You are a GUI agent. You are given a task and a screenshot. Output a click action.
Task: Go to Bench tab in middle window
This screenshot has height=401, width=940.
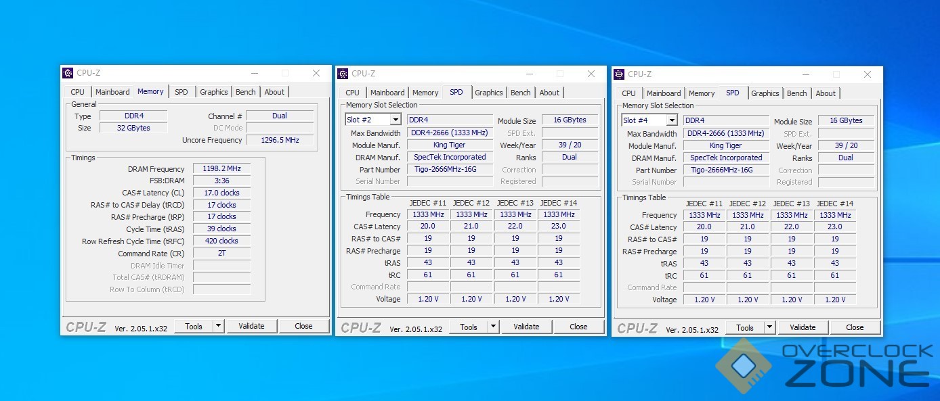click(x=520, y=93)
